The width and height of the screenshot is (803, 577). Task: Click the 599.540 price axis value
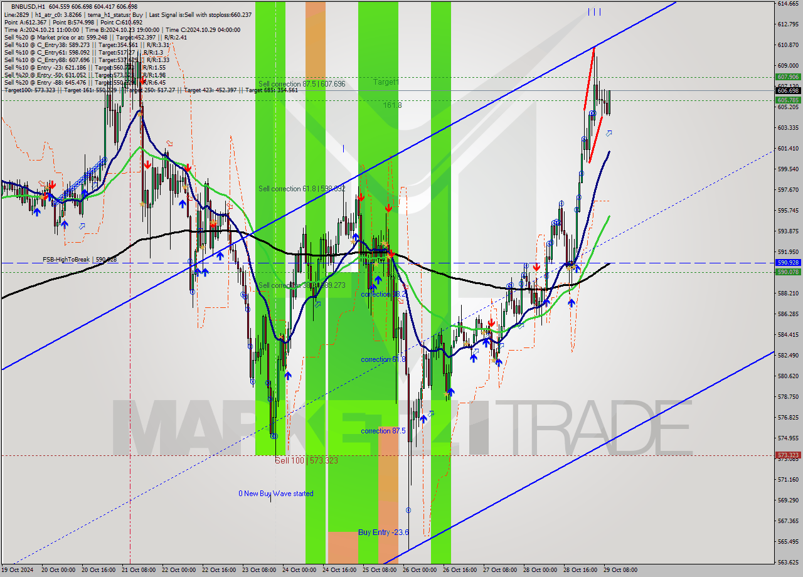coord(788,169)
